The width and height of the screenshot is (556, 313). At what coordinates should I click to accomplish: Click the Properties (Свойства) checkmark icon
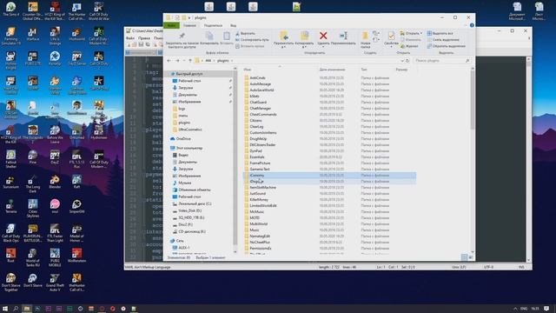[x=391, y=36]
